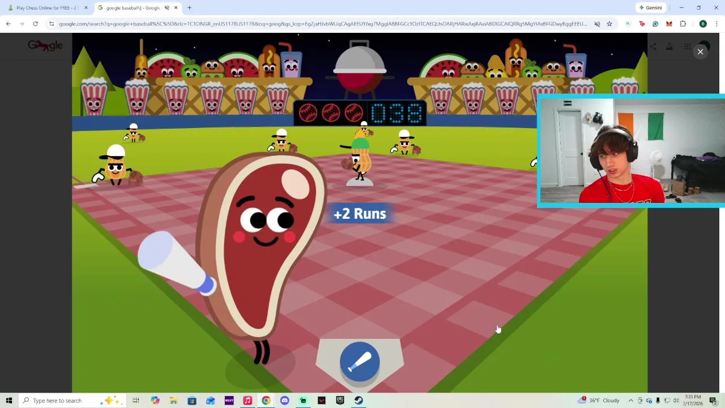Screen dimensions: 725x408
Task: Open Apple Music from the taskbar
Action: [x=248, y=401]
